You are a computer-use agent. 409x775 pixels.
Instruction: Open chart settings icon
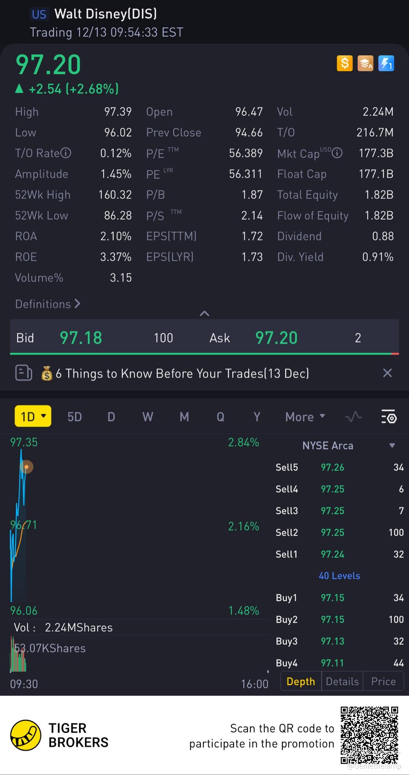tap(389, 417)
